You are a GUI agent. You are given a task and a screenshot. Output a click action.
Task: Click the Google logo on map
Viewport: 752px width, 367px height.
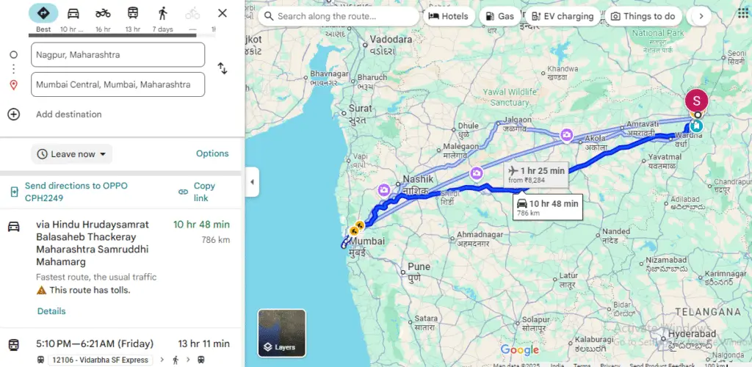click(x=519, y=350)
